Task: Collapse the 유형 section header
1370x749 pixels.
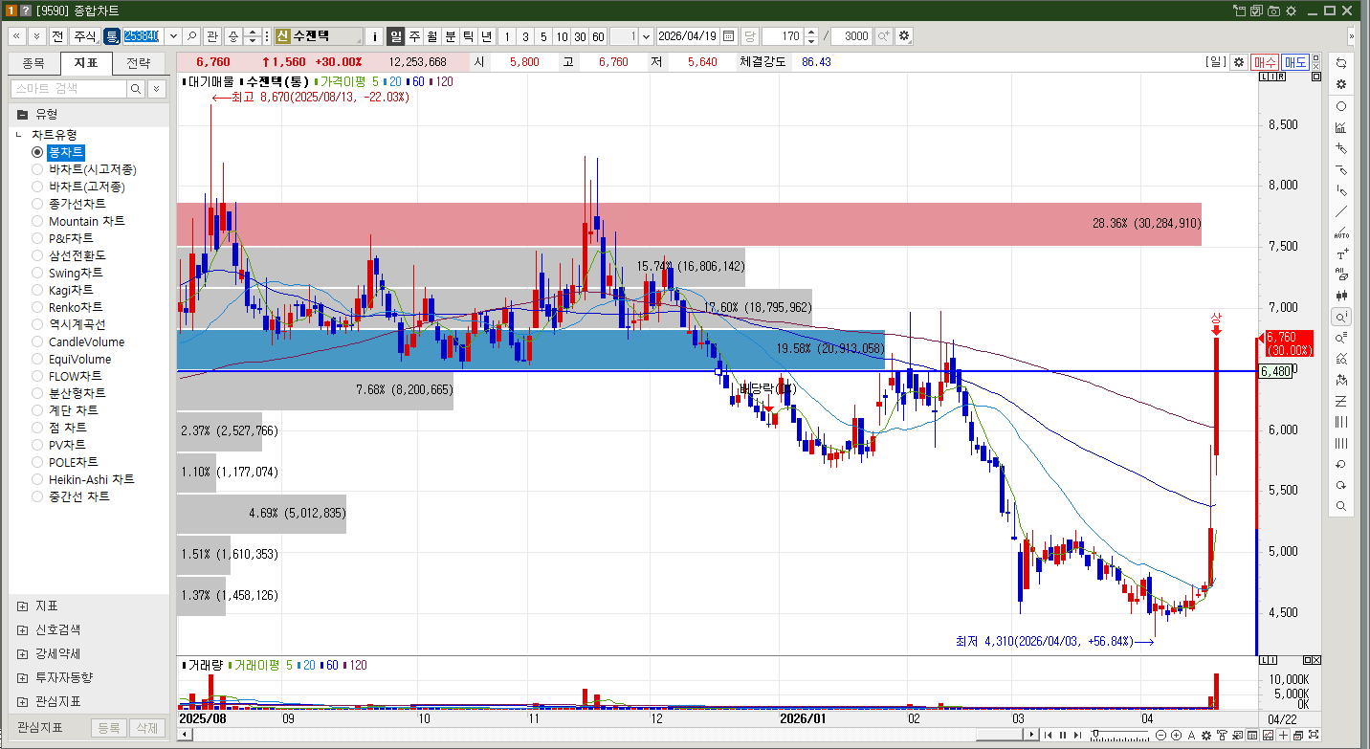Action: tap(89, 114)
